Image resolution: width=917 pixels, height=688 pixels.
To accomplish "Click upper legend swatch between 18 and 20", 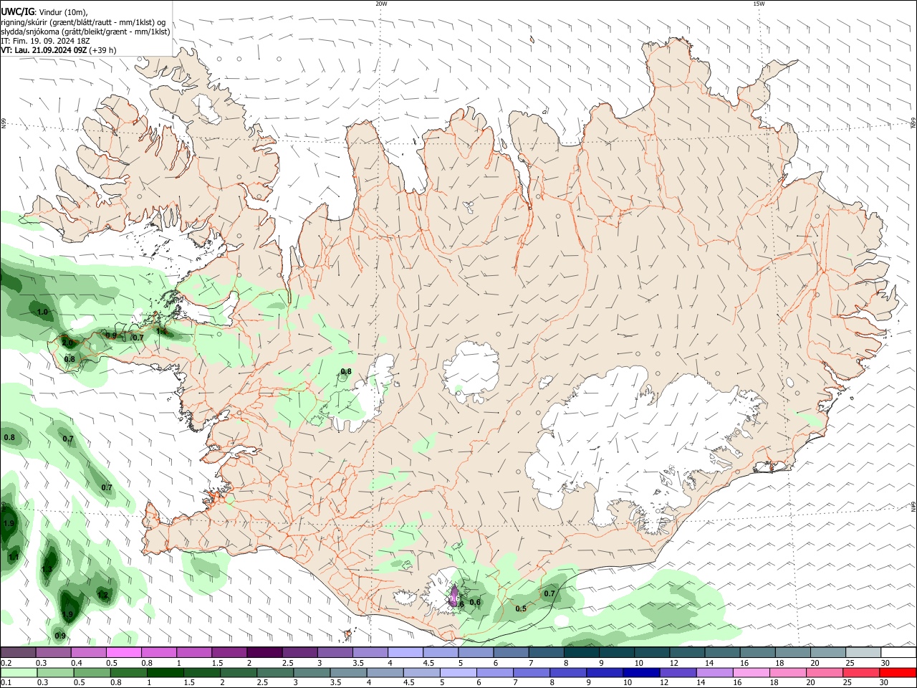I will tap(792, 653).
